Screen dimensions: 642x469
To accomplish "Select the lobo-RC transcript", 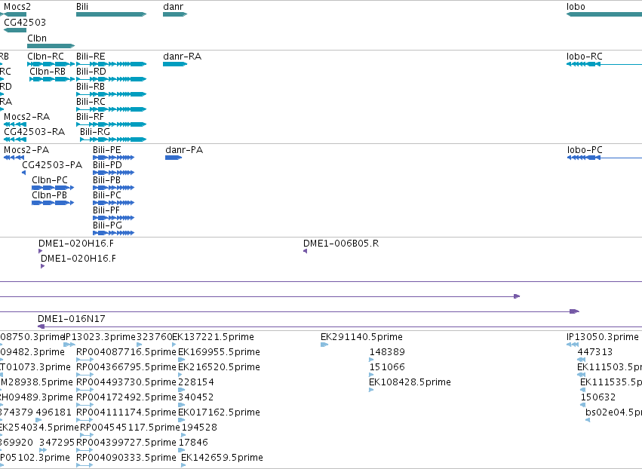I will 604,64.
